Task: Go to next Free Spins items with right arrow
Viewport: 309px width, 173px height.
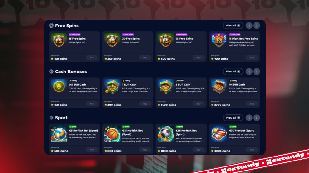Action: coord(256,26)
